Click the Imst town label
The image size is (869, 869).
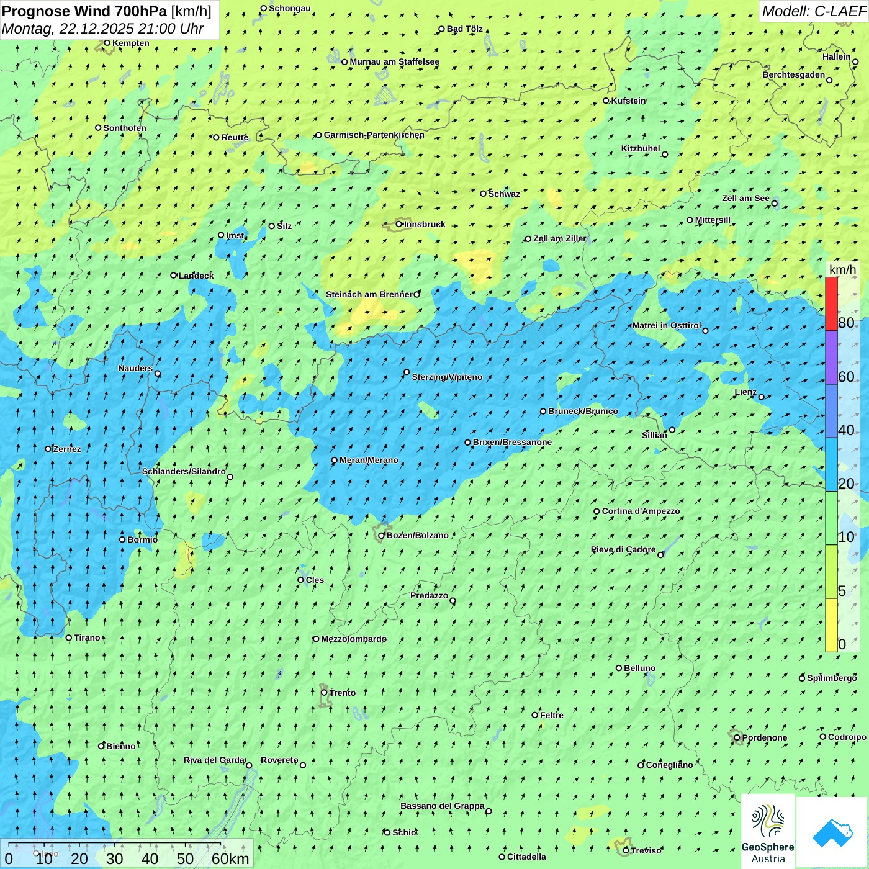click(x=235, y=235)
